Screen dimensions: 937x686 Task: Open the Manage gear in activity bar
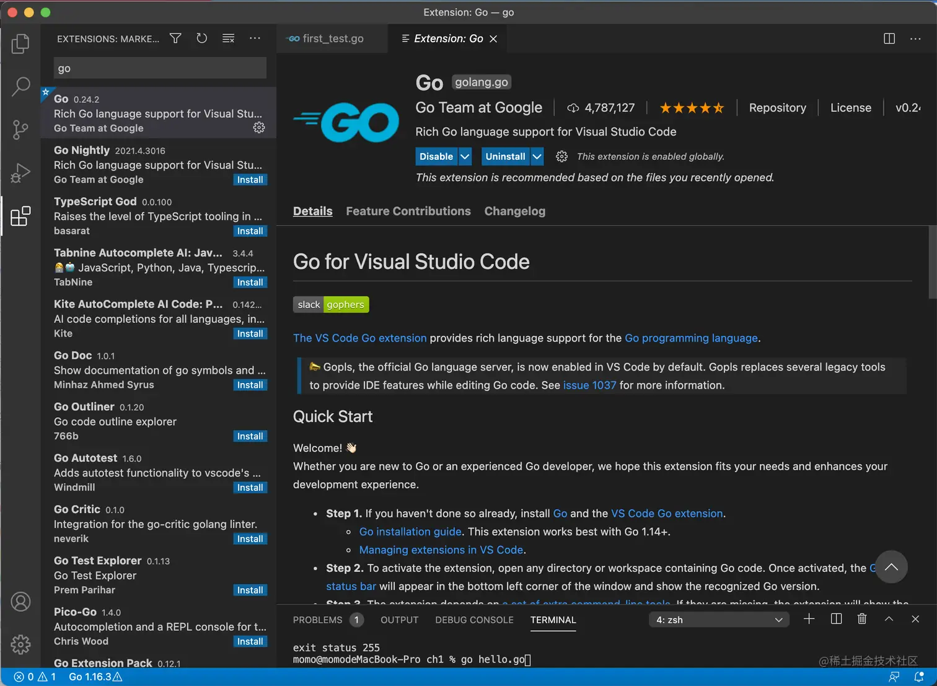20,644
